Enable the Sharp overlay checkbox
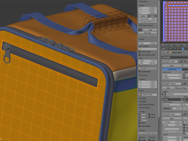Viewport: 188px width, 141px height. pyautogui.click(x=149, y=114)
